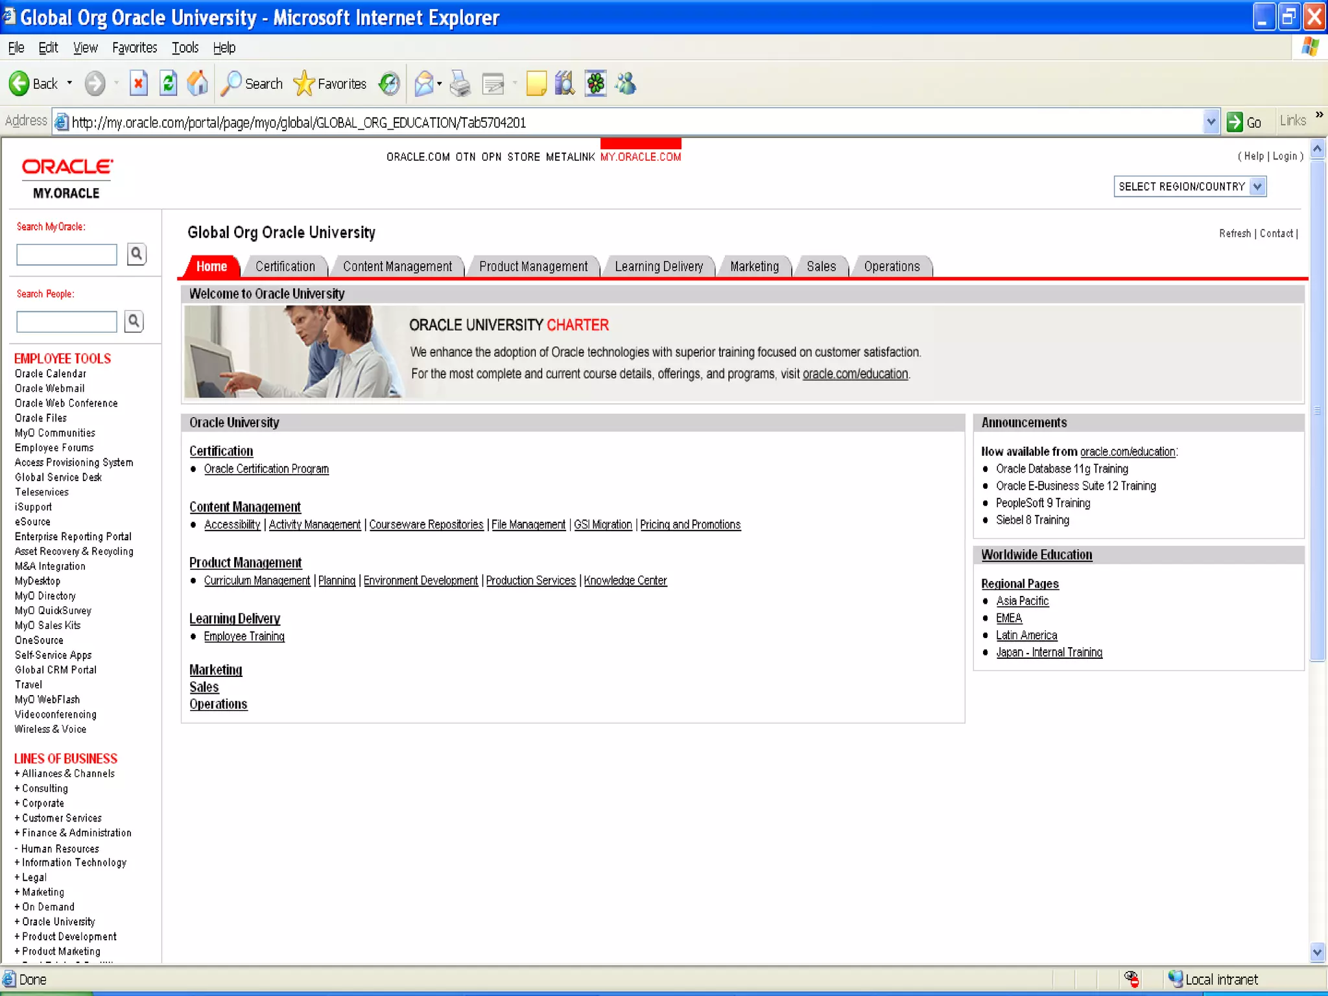Click the Research books icon
This screenshot has height=996, width=1328.
[x=565, y=84]
